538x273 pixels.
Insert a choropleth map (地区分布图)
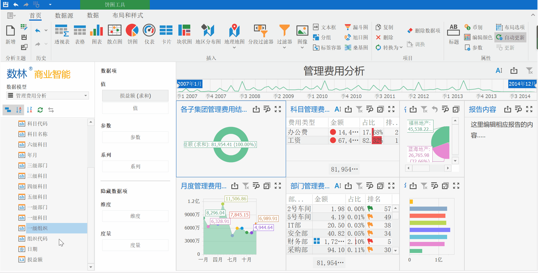point(208,34)
